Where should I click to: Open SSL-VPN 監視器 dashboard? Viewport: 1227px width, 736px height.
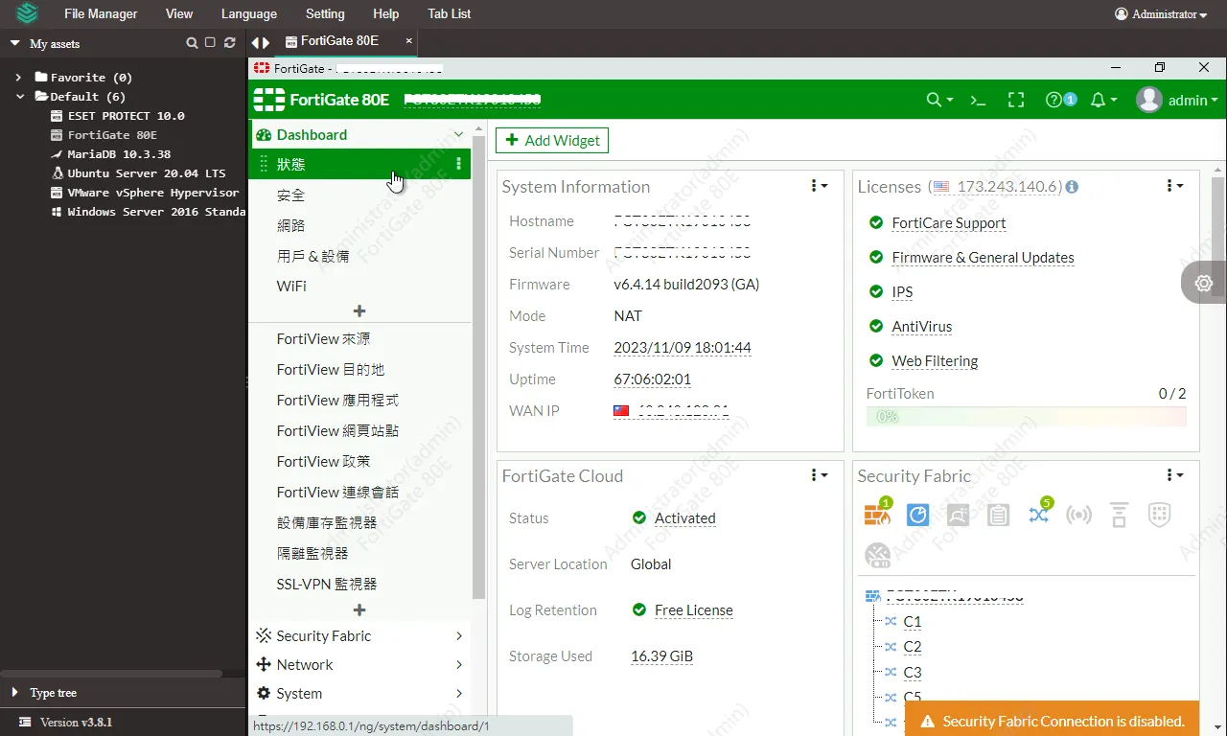tap(327, 584)
